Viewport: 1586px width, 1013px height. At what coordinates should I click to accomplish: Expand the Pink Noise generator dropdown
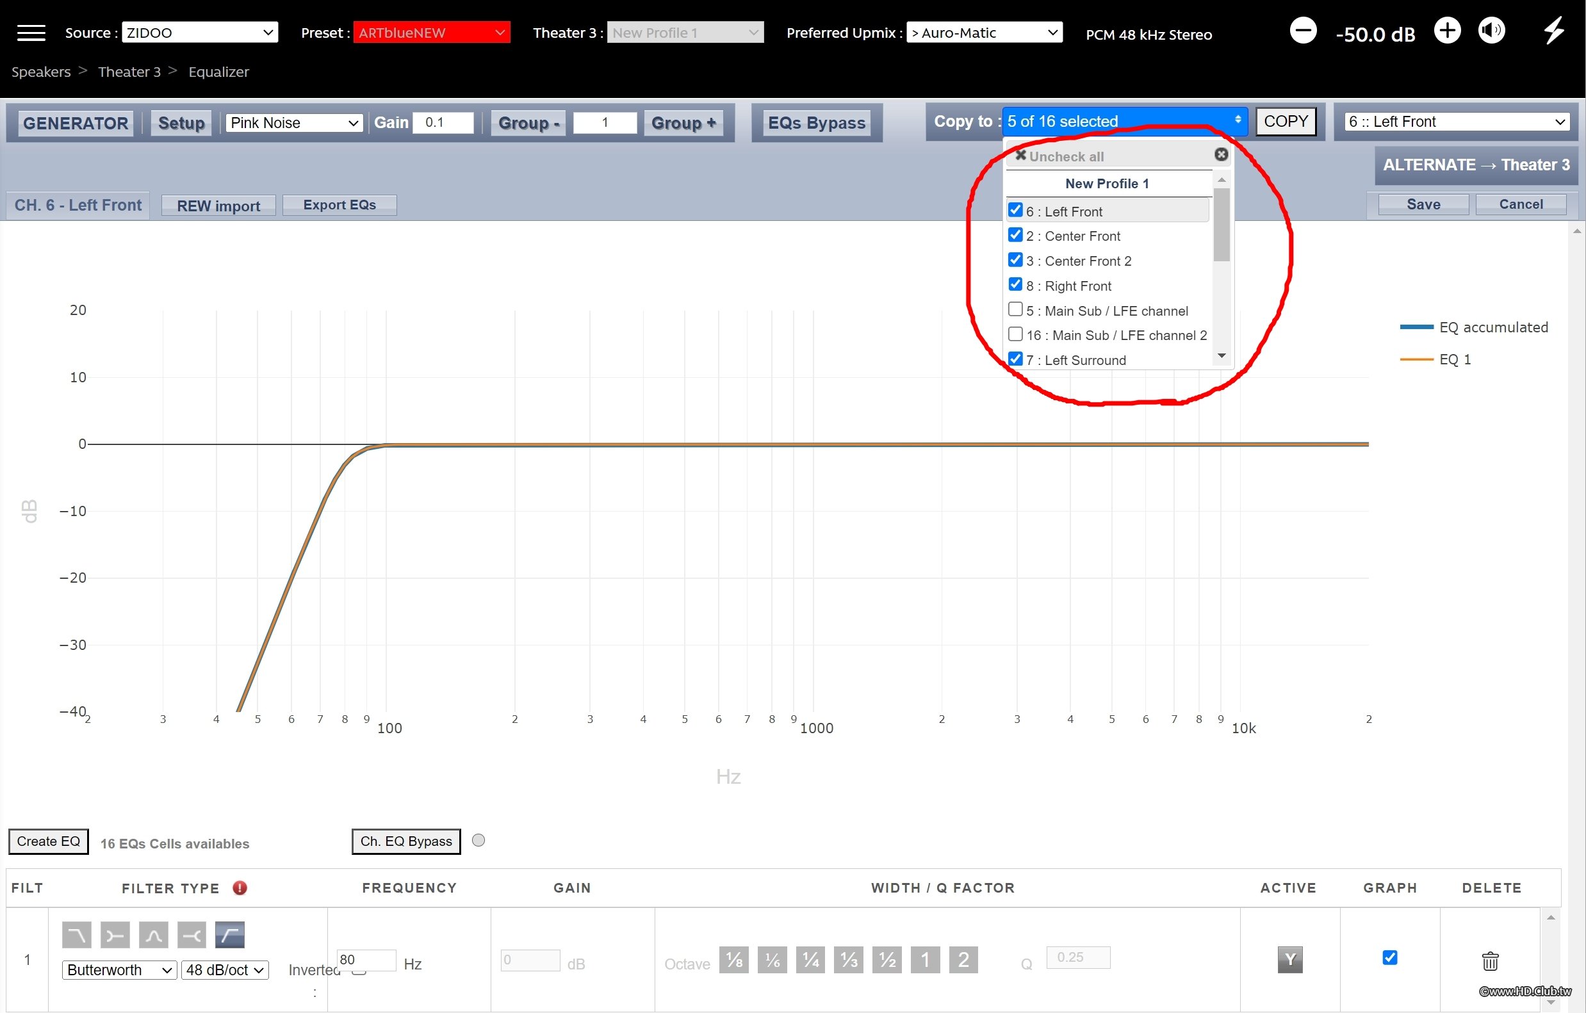coord(293,123)
